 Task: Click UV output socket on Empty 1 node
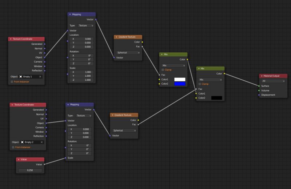[x=45, y=53]
